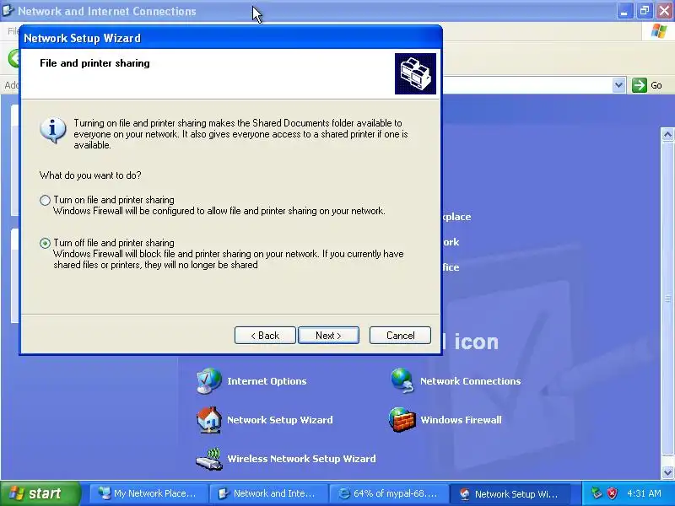Select Turn on file and printer sharing

45,200
